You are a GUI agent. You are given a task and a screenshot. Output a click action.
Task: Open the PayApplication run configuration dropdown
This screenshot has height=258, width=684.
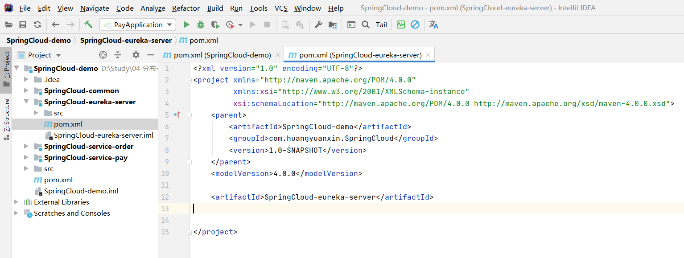click(138, 25)
